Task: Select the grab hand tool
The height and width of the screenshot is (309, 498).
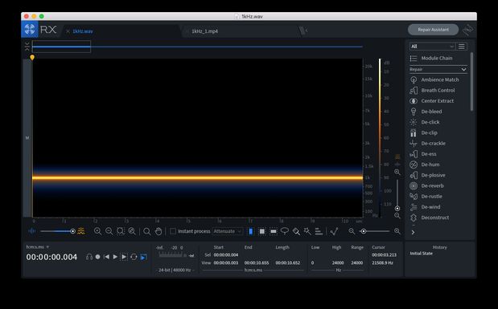Action: coord(158,231)
